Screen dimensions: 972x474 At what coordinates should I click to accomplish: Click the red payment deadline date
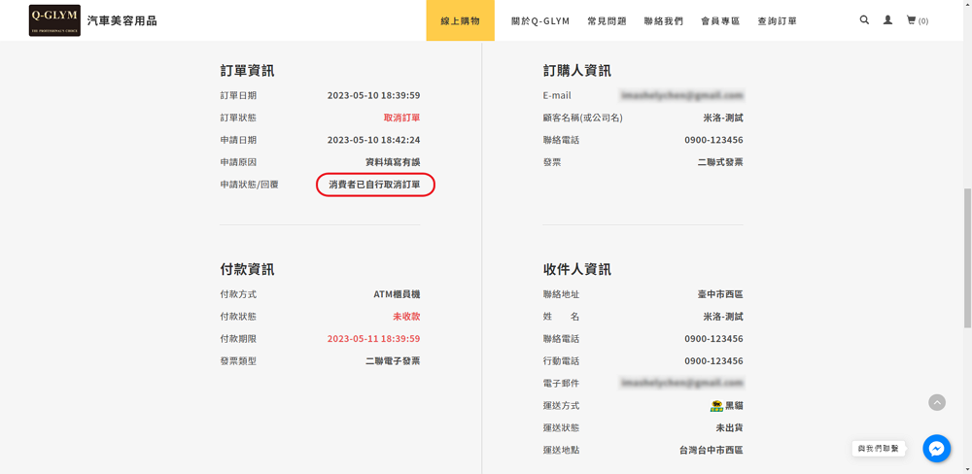pyautogui.click(x=373, y=339)
